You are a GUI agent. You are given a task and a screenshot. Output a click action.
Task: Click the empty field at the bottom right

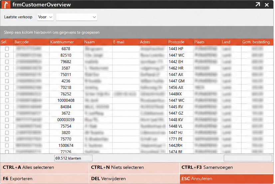[248, 158]
